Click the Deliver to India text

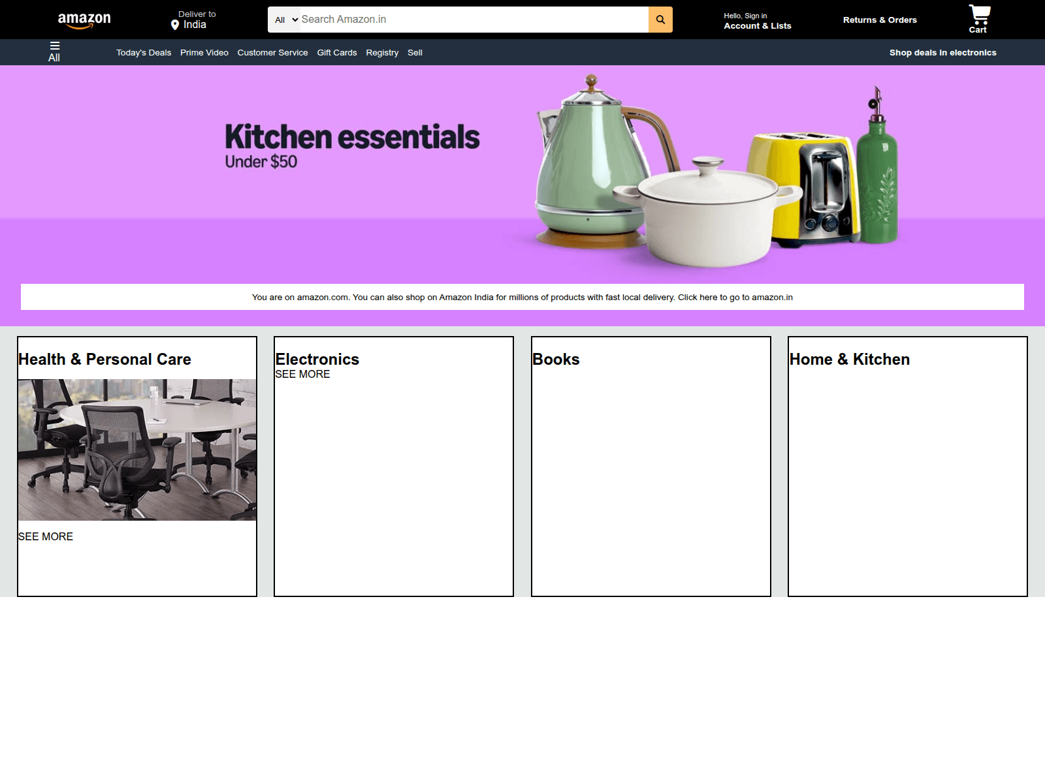[197, 20]
